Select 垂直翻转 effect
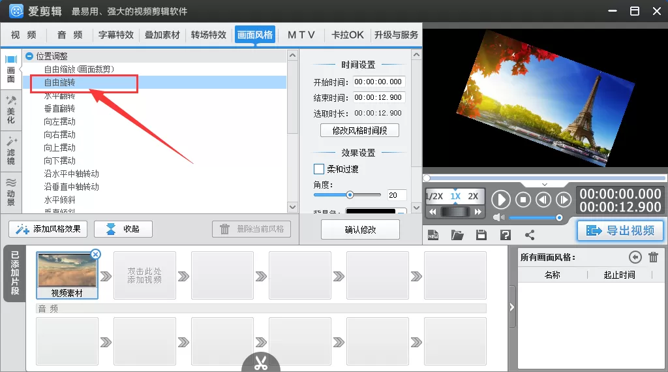The height and width of the screenshot is (372, 668). pos(59,108)
